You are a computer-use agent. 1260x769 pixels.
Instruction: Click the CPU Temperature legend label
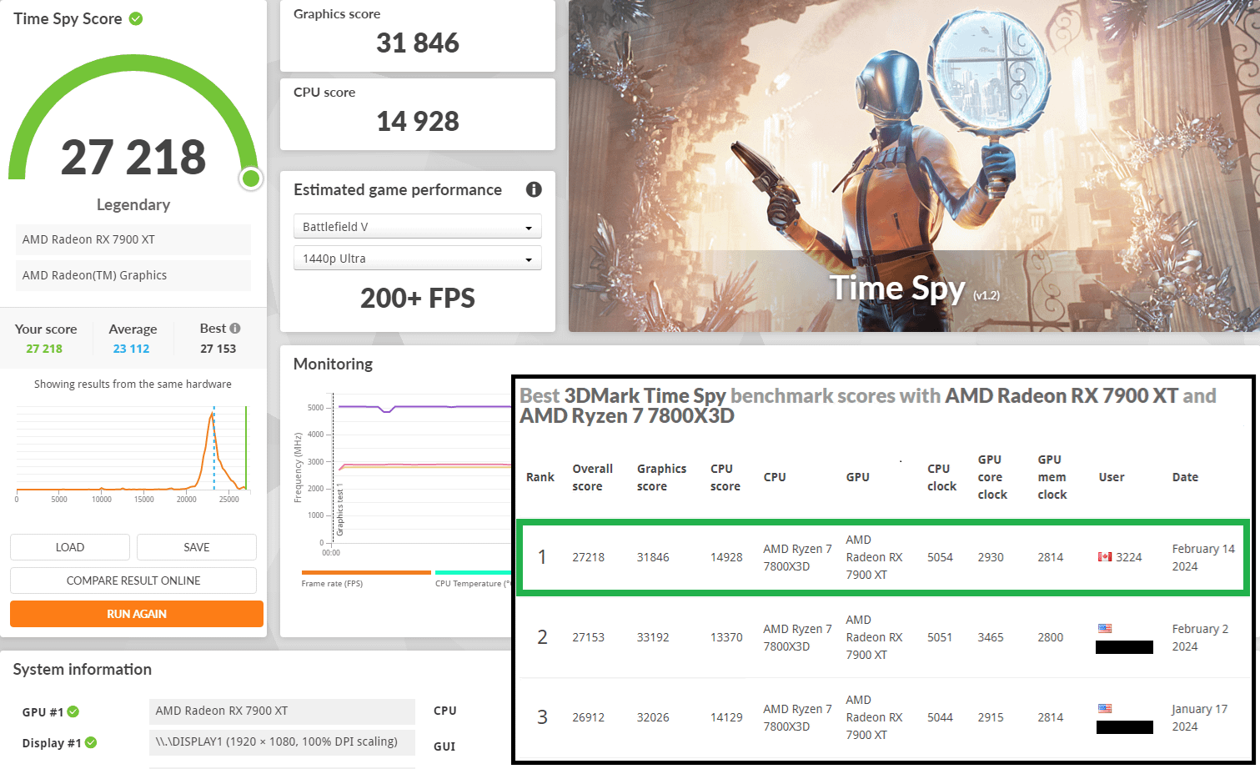tap(472, 584)
